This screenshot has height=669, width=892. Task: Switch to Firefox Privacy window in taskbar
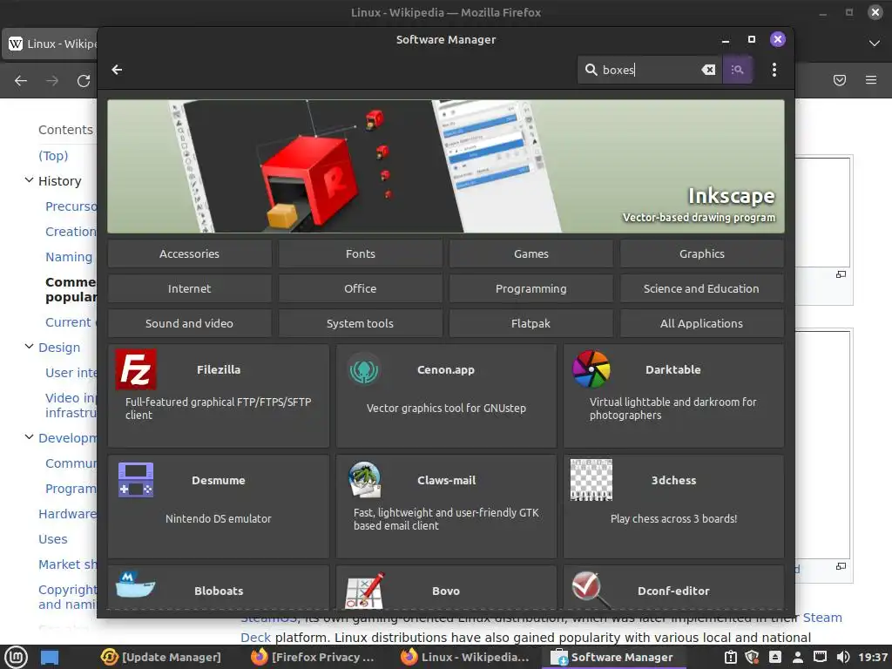click(x=313, y=658)
